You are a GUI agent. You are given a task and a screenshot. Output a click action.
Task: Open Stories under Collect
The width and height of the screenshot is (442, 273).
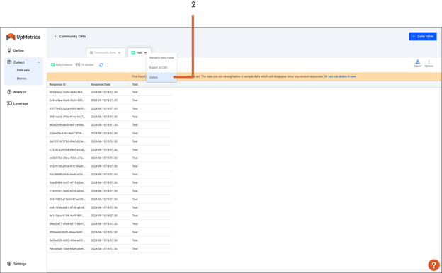click(x=21, y=79)
